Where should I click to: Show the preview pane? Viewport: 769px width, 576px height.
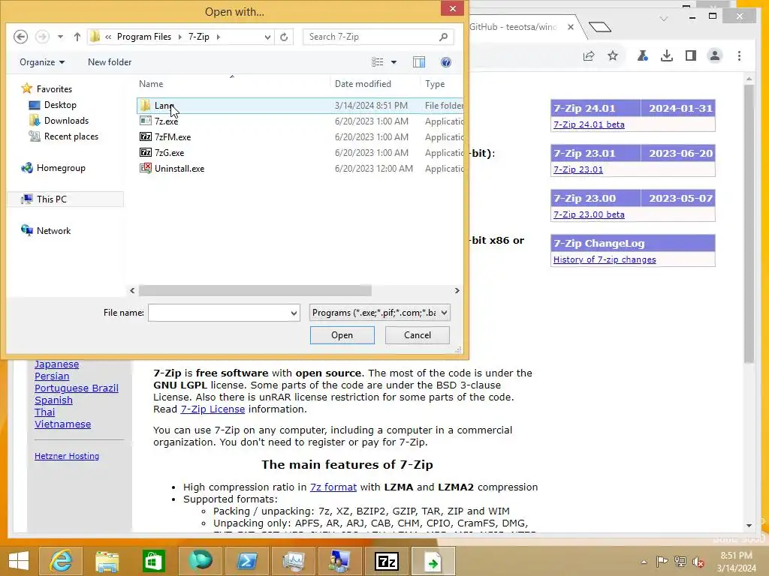click(419, 62)
